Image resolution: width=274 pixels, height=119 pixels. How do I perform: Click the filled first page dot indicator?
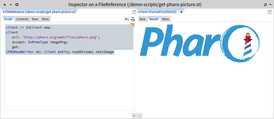(x=134, y=116)
